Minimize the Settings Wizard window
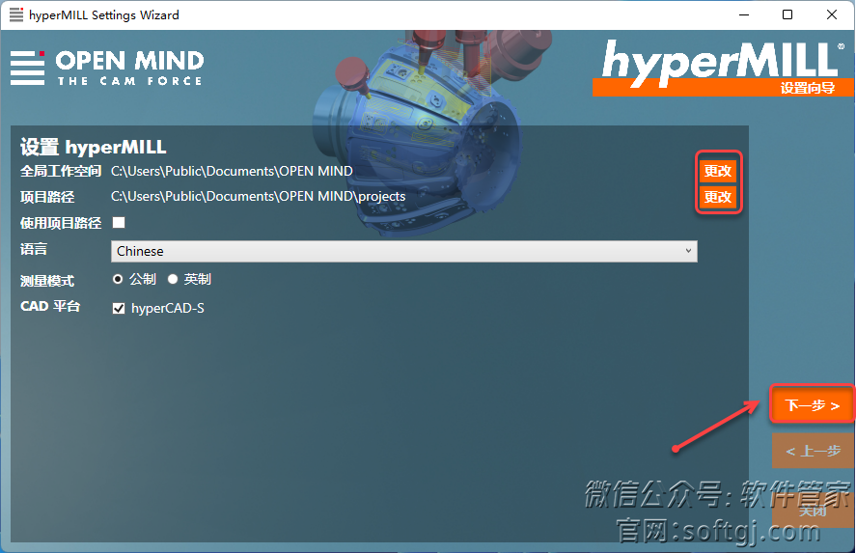Image resolution: width=856 pixels, height=553 pixels. click(743, 14)
